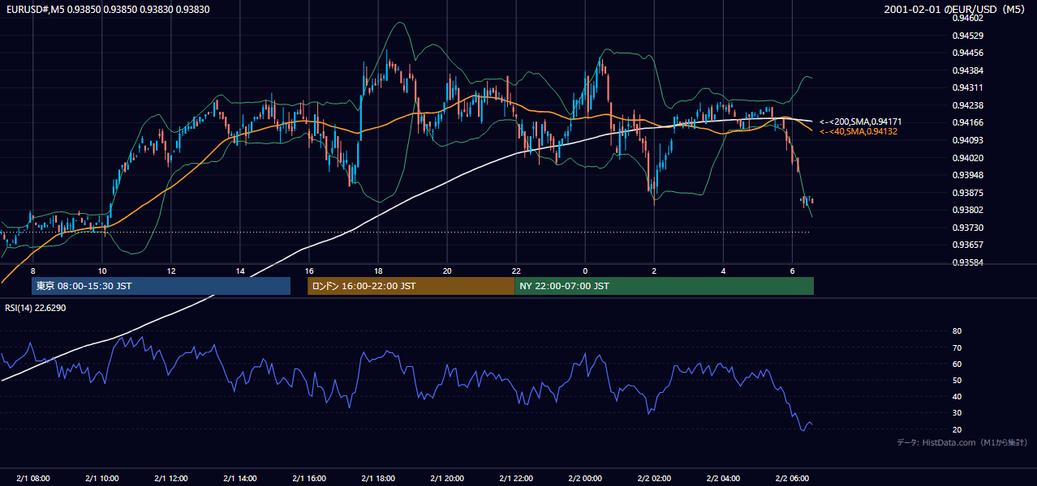Click price axis value 0.94238
1037x486 pixels.
click(x=968, y=105)
